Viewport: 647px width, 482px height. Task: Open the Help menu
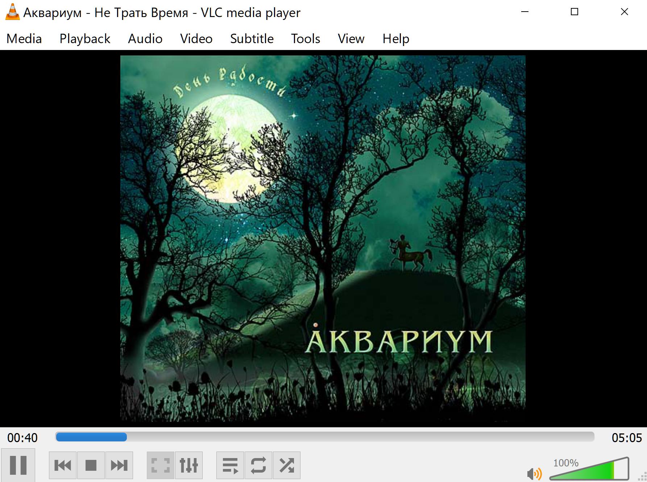(x=396, y=39)
